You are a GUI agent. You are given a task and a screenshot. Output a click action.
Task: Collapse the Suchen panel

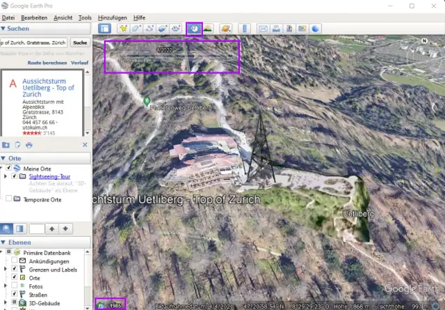coord(4,29)
